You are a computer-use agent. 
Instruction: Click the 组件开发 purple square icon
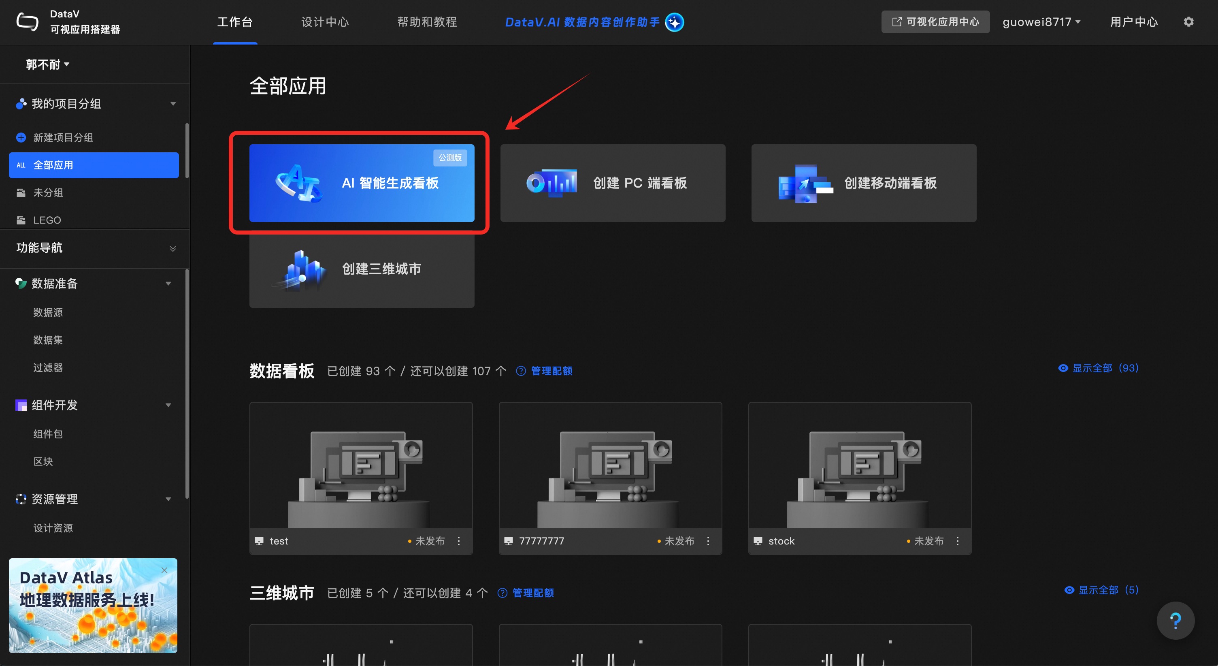[x=21, y=405]
